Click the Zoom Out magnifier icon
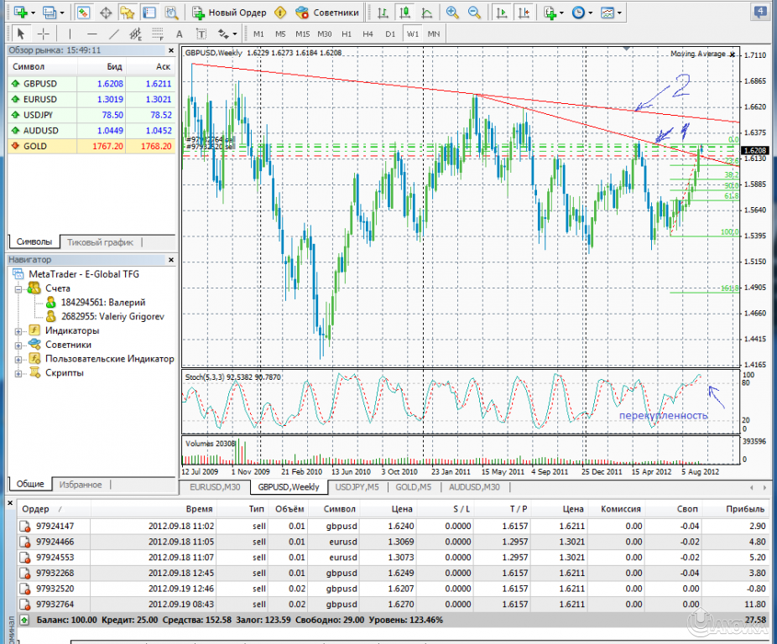Viewport: 777px width, 644px height. [x=474, y=13]
